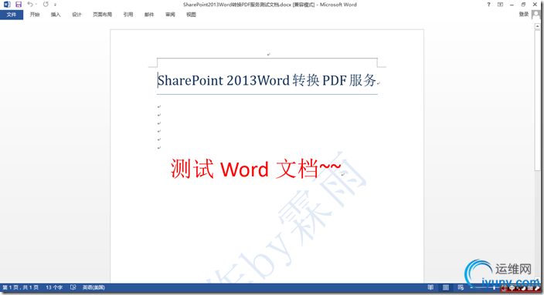Switch to the 引用 (References) ribbon tab

click(x=128, y=15)
